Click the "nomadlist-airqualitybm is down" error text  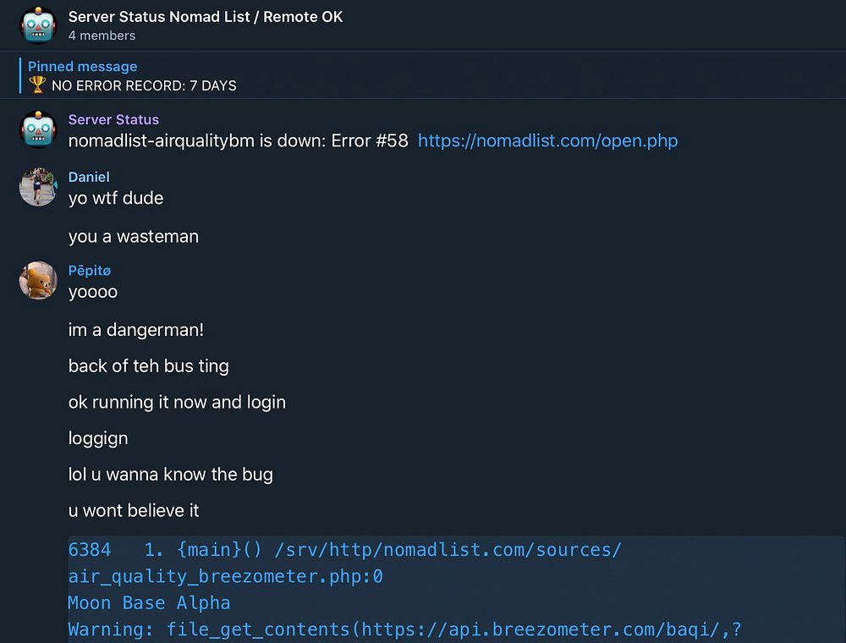tap(238, 140)
